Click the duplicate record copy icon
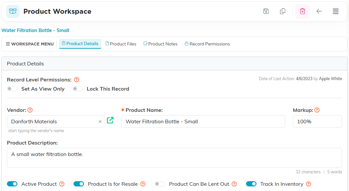 [282, 11]
